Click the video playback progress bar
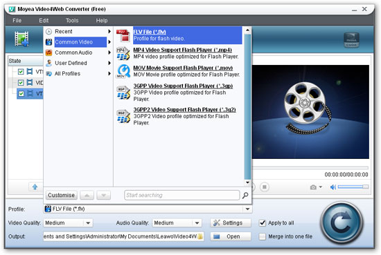381x255 pixels. (x=310, y=167)
